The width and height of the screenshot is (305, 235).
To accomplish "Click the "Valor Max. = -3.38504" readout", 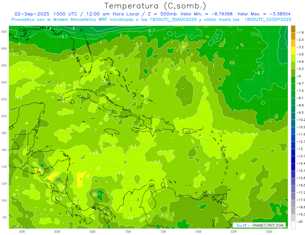I will (x=264, y=14).
